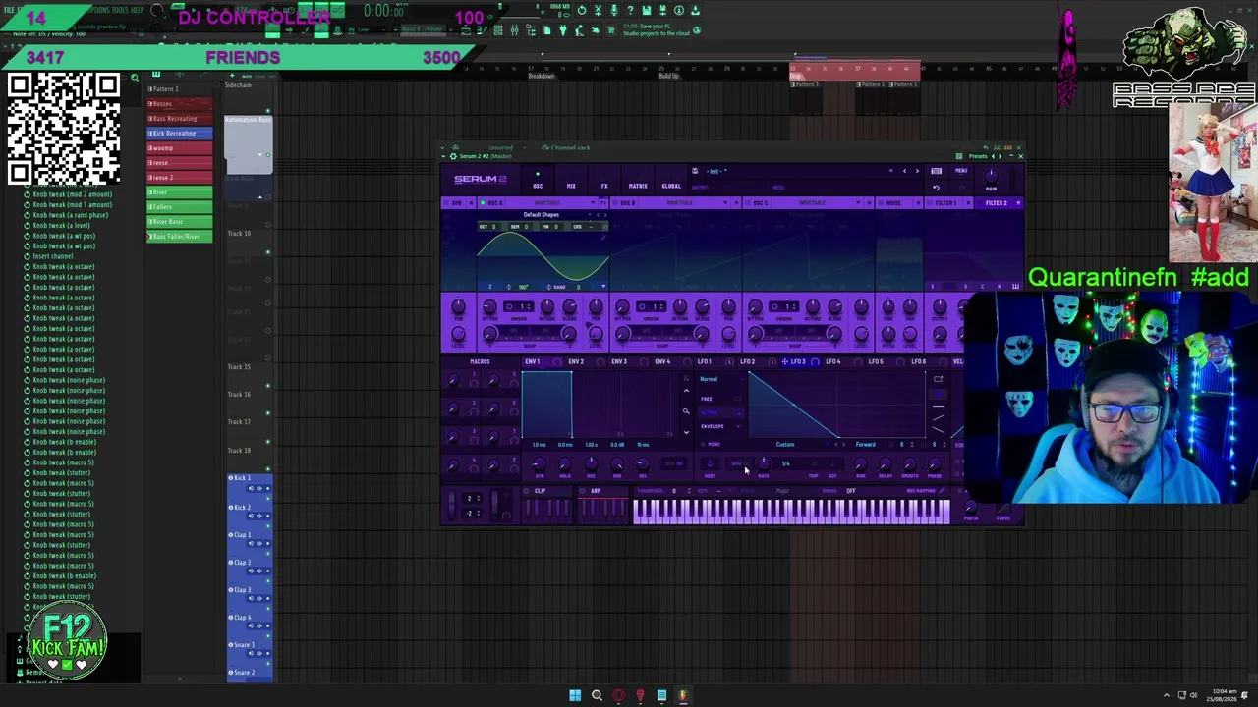Click the envelope zoom magnifier icon
This screenshot has height=707, width=1258.
(x=686, y=411)
